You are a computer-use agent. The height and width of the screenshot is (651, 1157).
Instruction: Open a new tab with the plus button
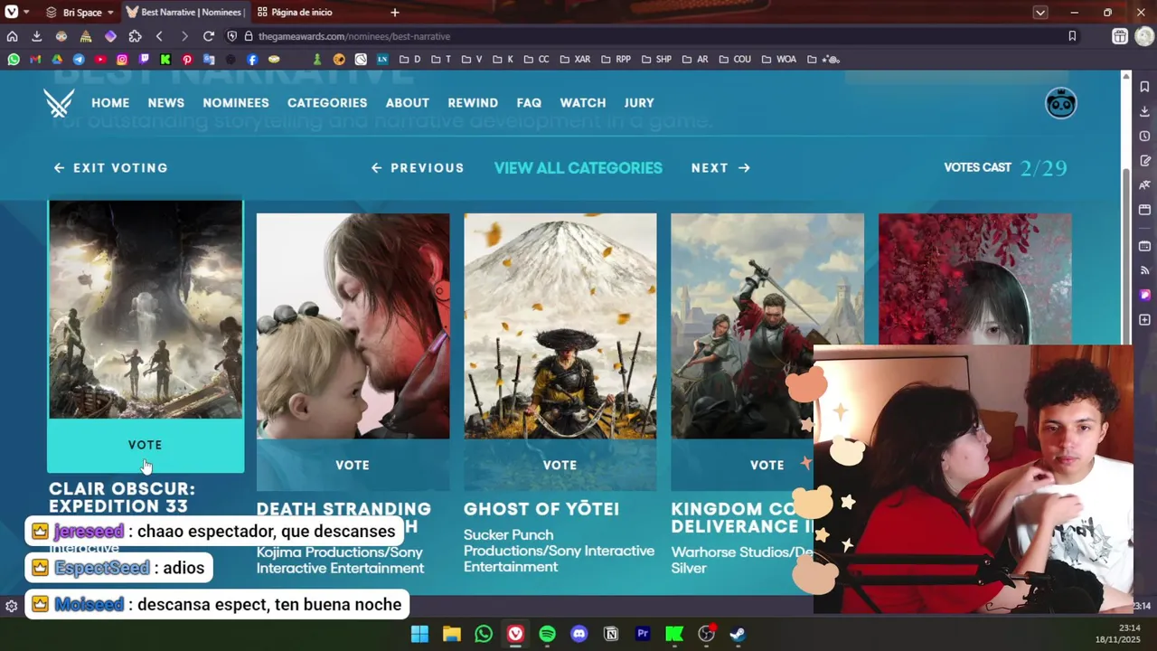(395, 13)
